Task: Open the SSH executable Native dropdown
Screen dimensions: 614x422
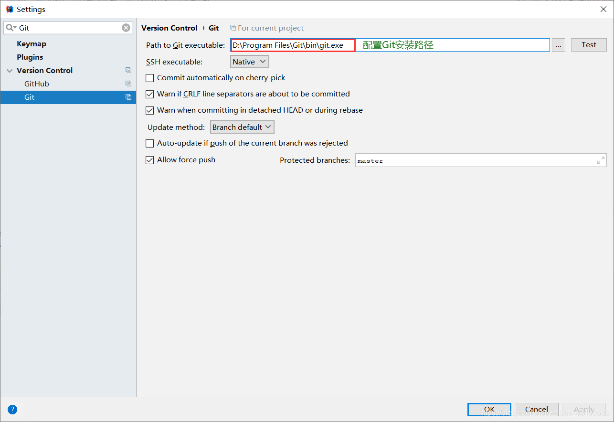Action: pos(250,62)
